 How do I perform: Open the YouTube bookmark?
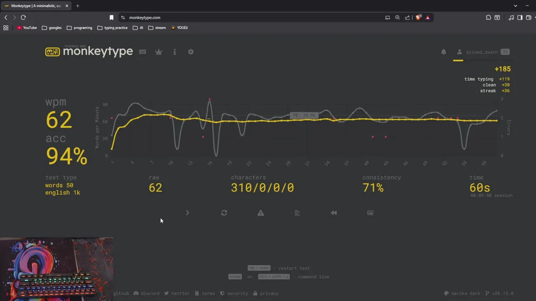(x=27, y=28)
